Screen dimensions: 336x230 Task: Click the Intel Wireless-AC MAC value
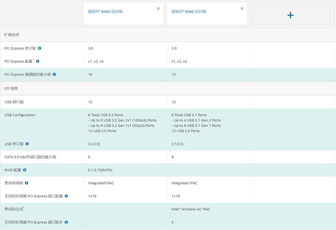coord(192,209)
